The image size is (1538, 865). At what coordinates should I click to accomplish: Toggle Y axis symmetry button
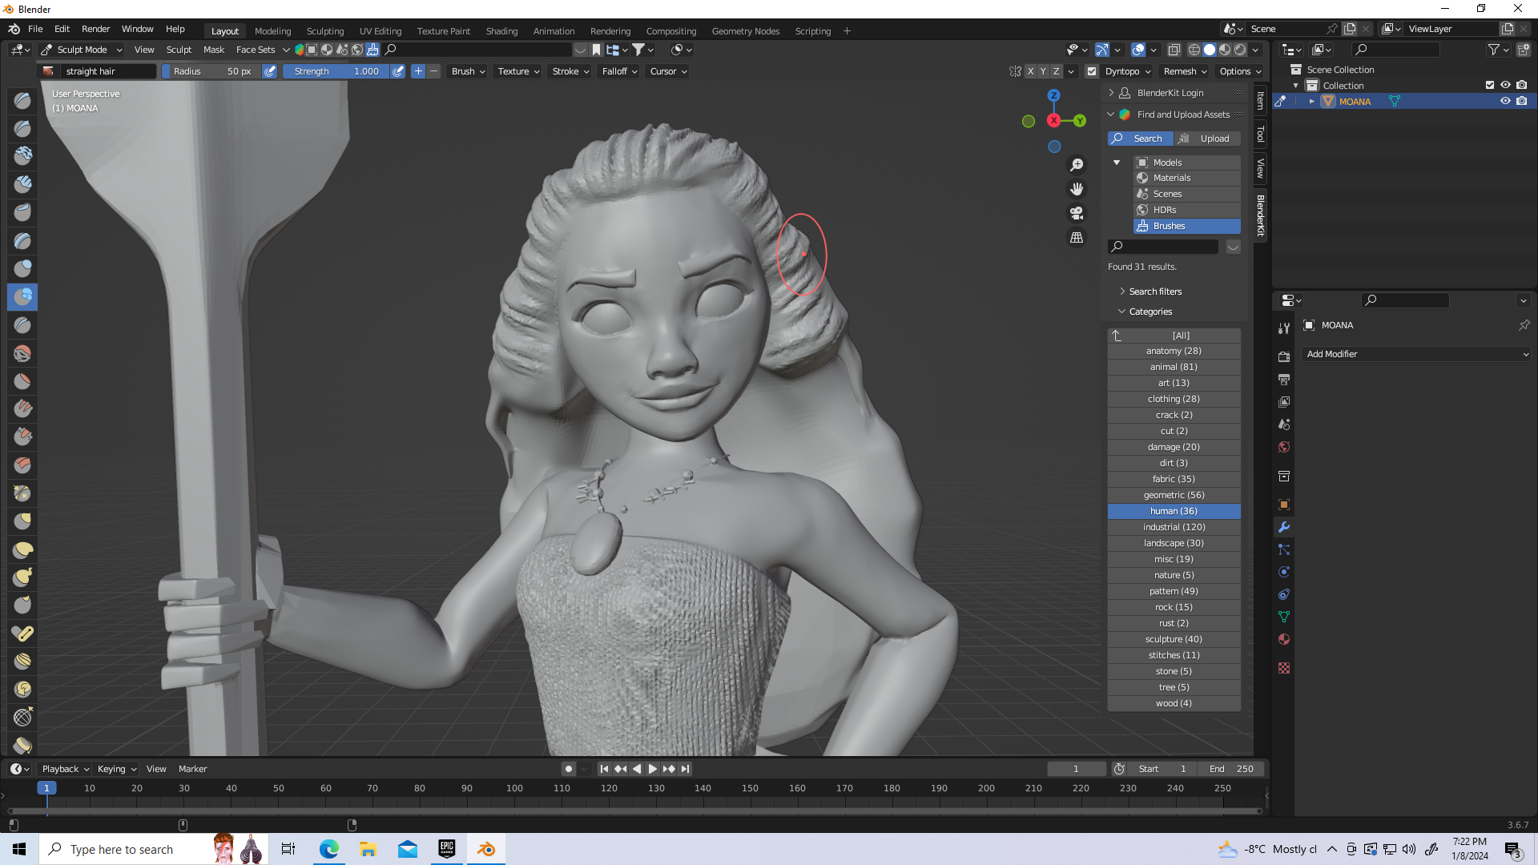pos(1043,71)
